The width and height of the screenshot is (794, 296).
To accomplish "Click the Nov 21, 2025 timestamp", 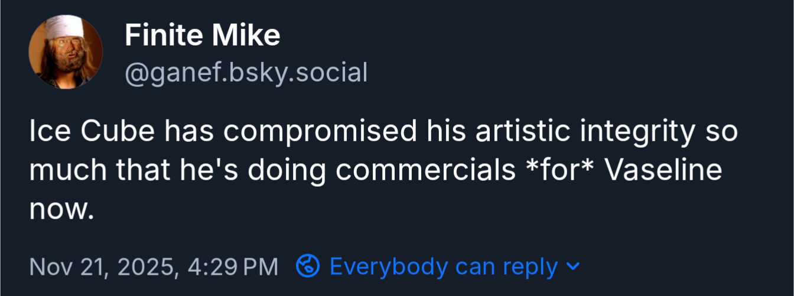I will (x=104, y=267).
